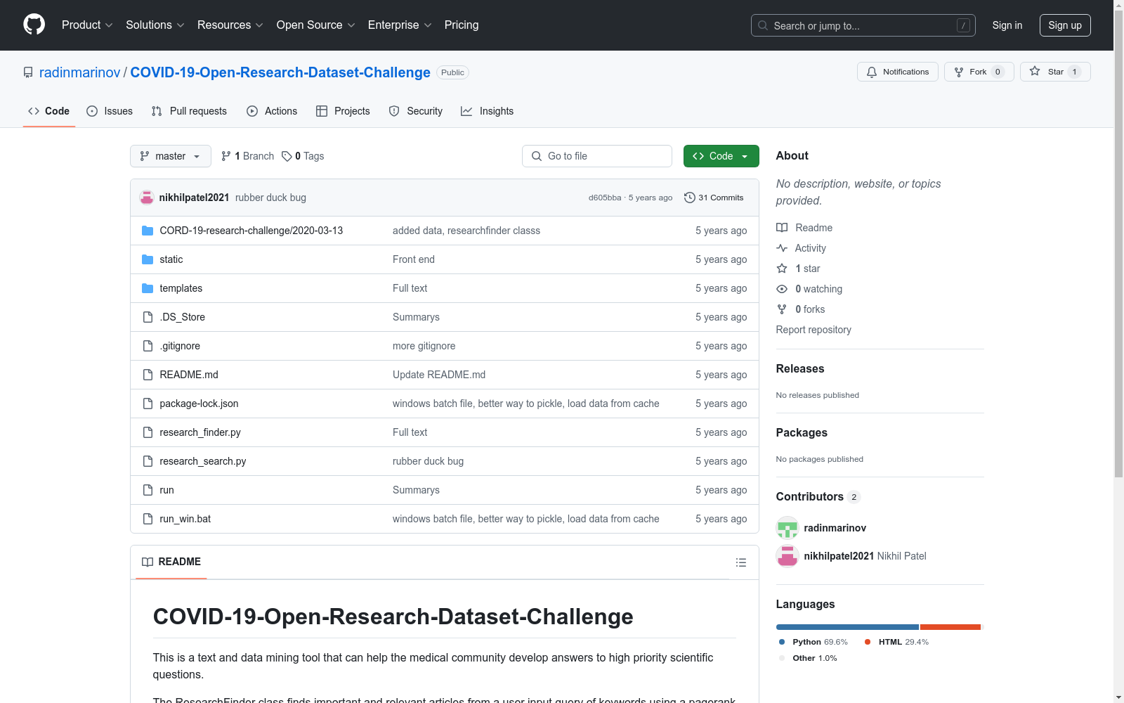The width and height of the screenshot is (1124, 703).
Task: Switch to the Pull requests tab
Action: click(189, 111)
